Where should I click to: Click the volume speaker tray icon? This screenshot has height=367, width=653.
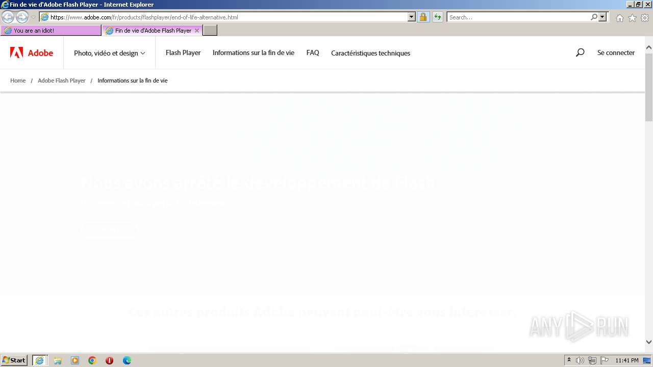pyautogui.click(x=580, y=360)
